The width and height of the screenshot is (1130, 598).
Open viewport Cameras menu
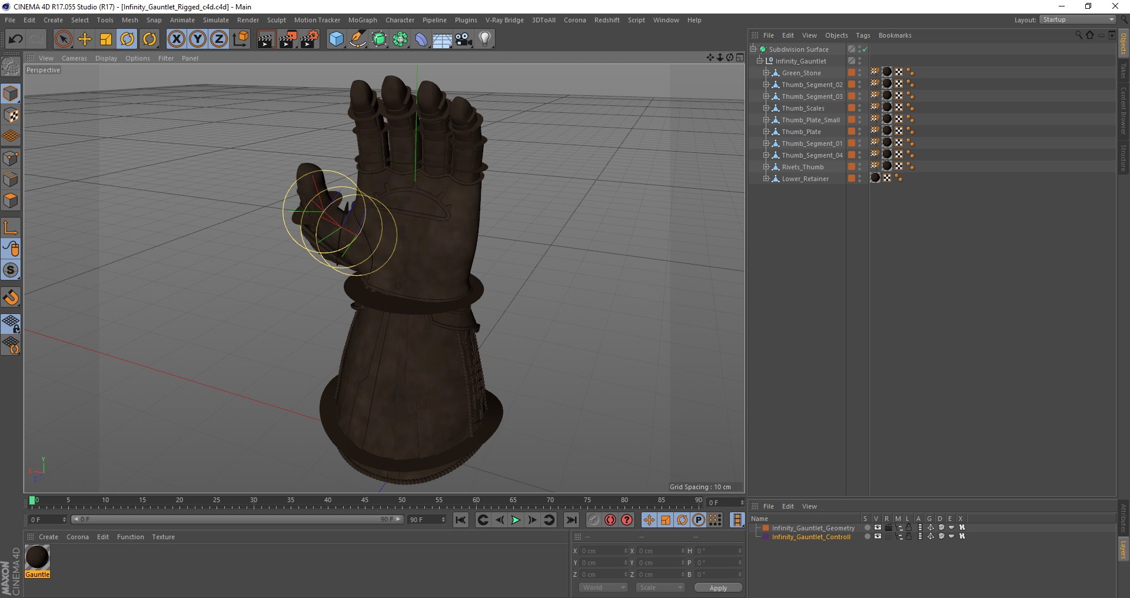[x=74, y=58]
